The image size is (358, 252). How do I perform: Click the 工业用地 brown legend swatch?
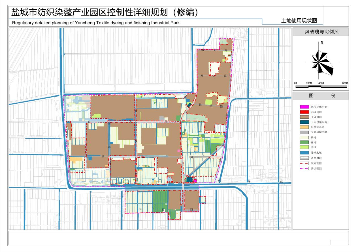click(304, 117)
